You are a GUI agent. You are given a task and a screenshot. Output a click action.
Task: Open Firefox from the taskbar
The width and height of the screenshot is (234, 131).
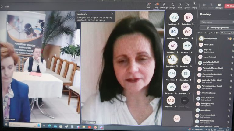coord(95,127)
